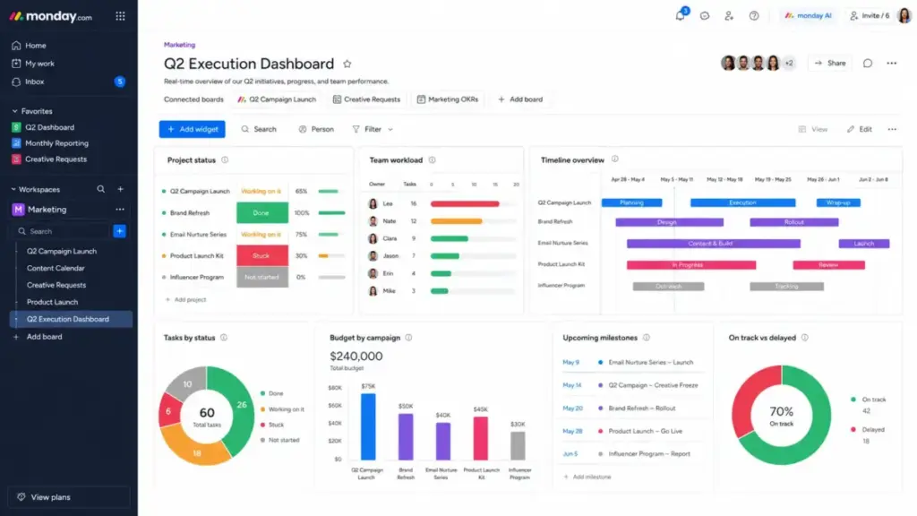Open dashboard more options next to Share

[x=891, y=64]
